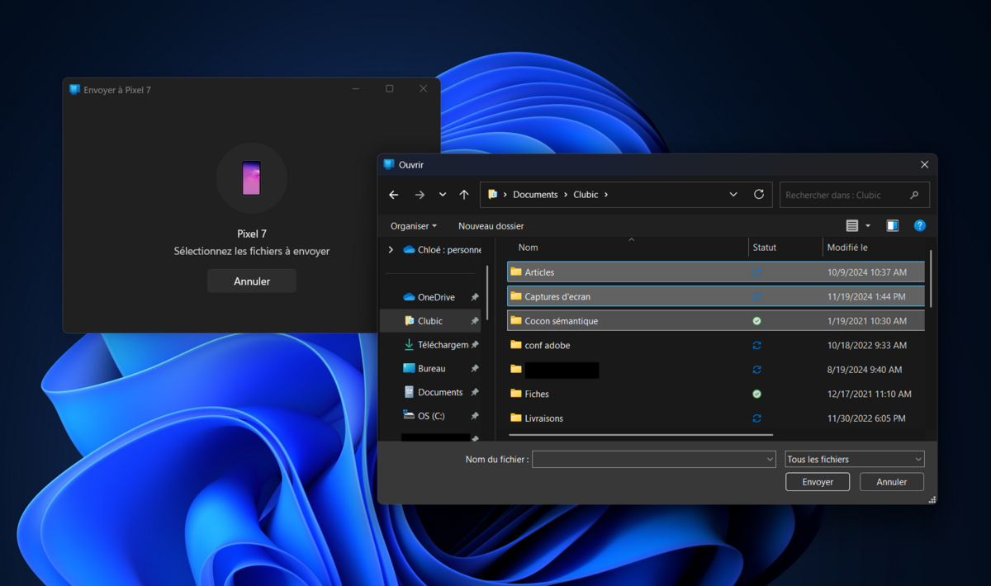Select the Cocon sémantique folder
Image resolution: width=991 pixels, height=586 pixels.
(x=715, y=321)
